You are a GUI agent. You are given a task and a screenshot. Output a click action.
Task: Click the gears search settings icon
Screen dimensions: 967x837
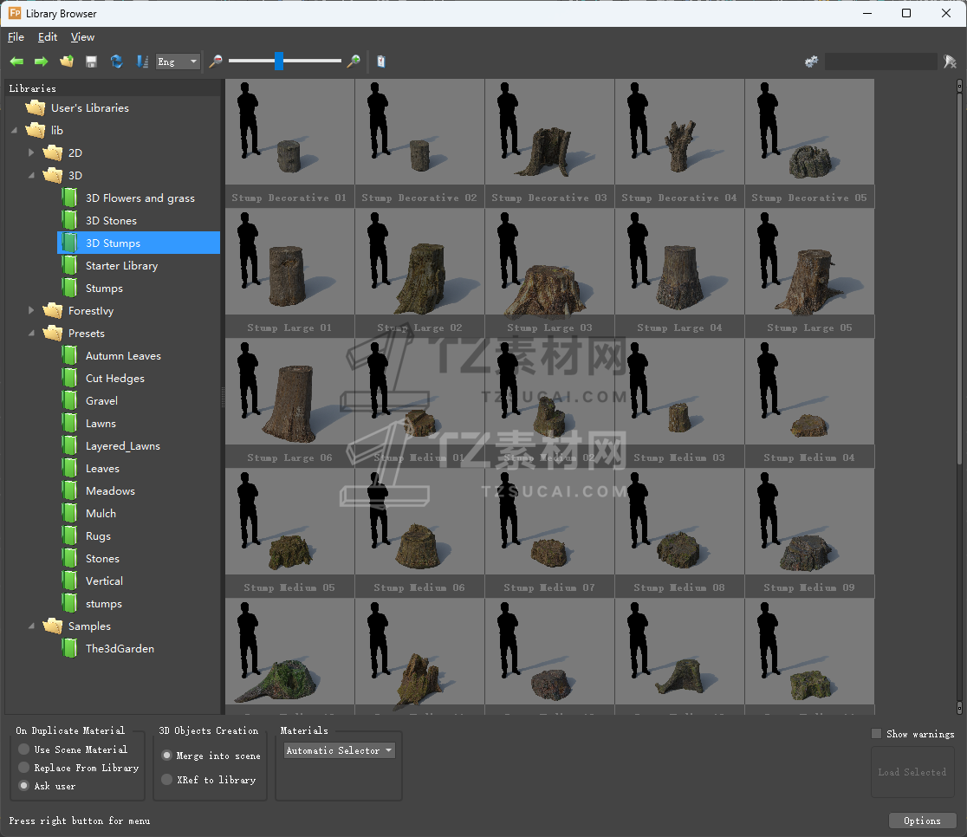click(811, 62)
